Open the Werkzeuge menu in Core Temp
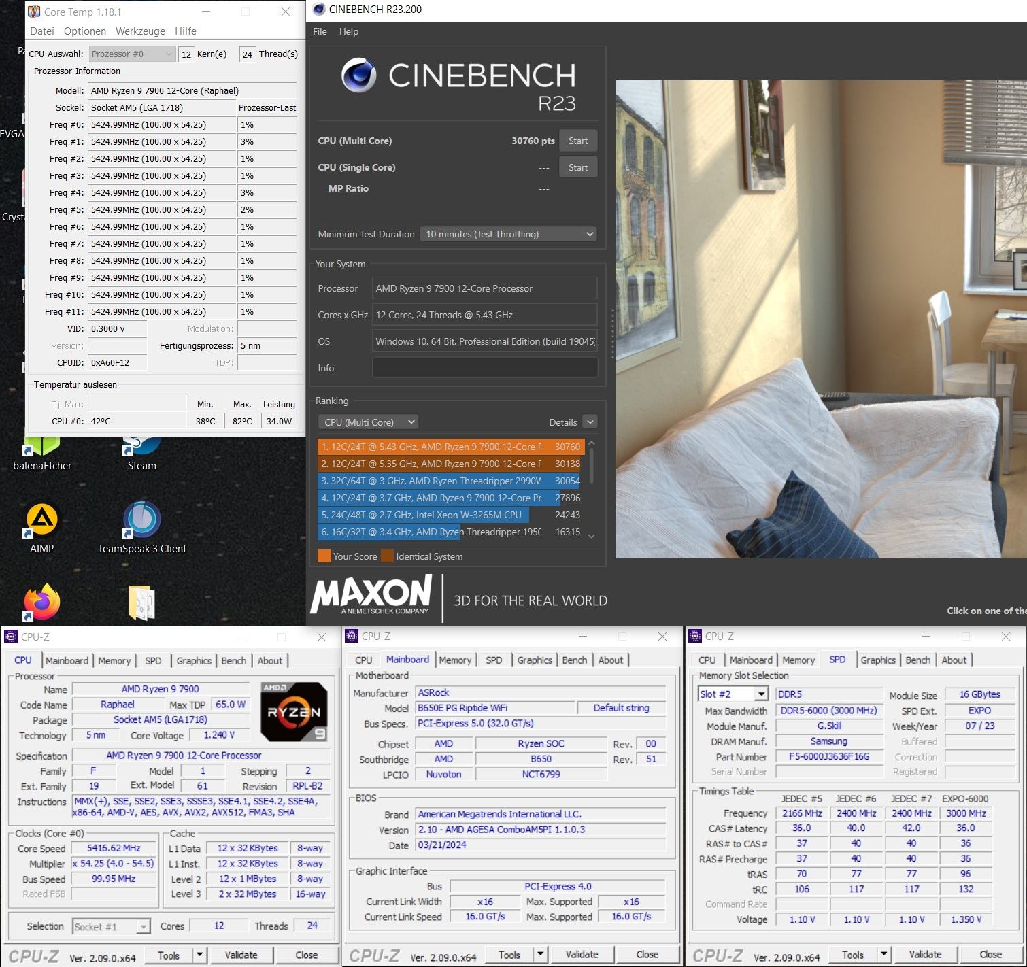This screenshot has width=1027, height=967. pos(140,31)
